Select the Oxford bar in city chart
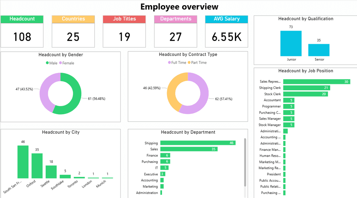Screen dimensions: 357x198 37,166
